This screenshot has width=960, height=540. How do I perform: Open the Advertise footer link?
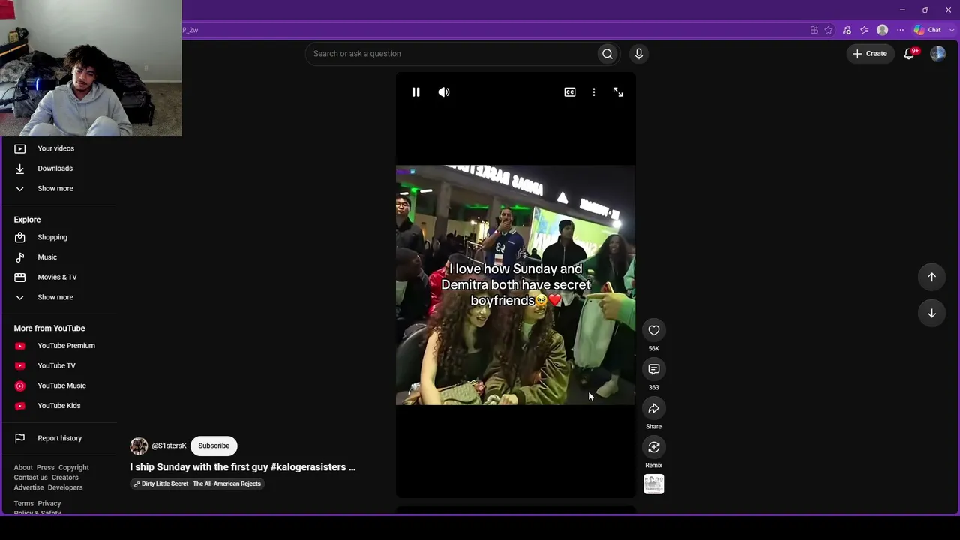(28, 487)
